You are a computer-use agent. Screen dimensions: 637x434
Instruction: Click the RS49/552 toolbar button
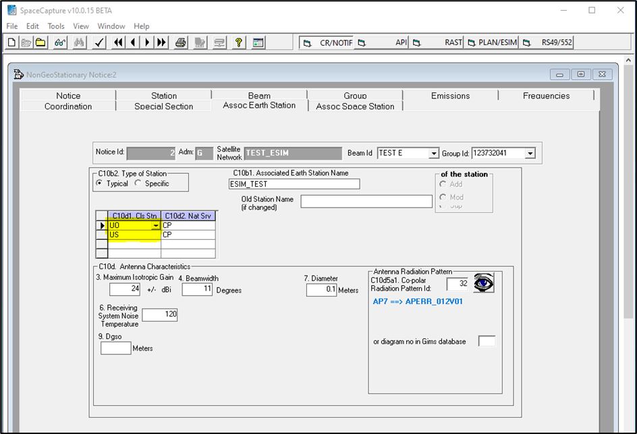click(547, 42)
